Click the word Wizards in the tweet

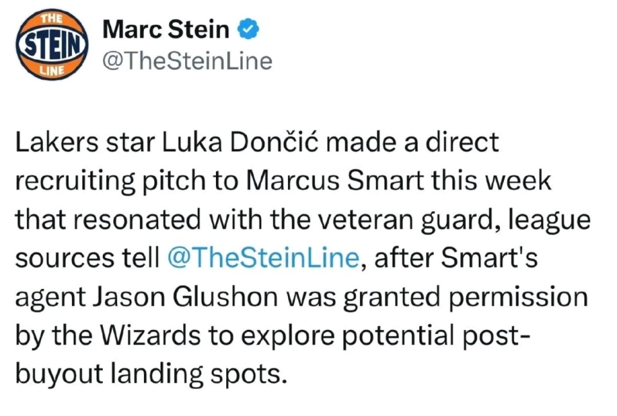click(150, 336)
